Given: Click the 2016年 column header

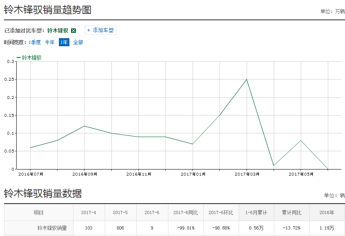Looking at the screenshot, I should (327, 212).
